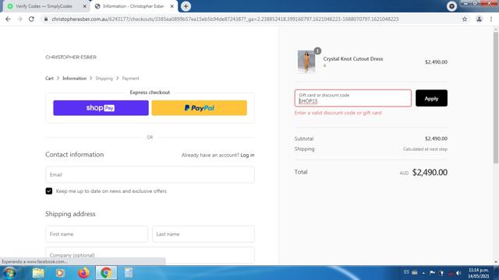This screenshot has height=280, width=499.
Task: Click the Company (optional) field
Action: (150, 255)
